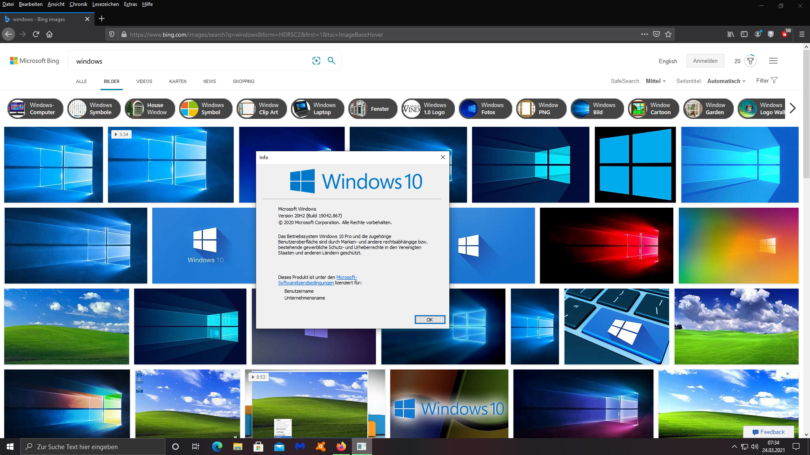
Task: Open the Bing hamburger settings menu
Action: click(773, 61)
